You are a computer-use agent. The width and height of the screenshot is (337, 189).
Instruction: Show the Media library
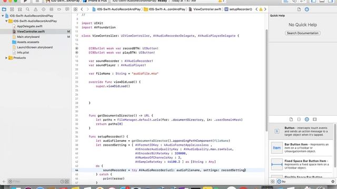click(315, 119)
